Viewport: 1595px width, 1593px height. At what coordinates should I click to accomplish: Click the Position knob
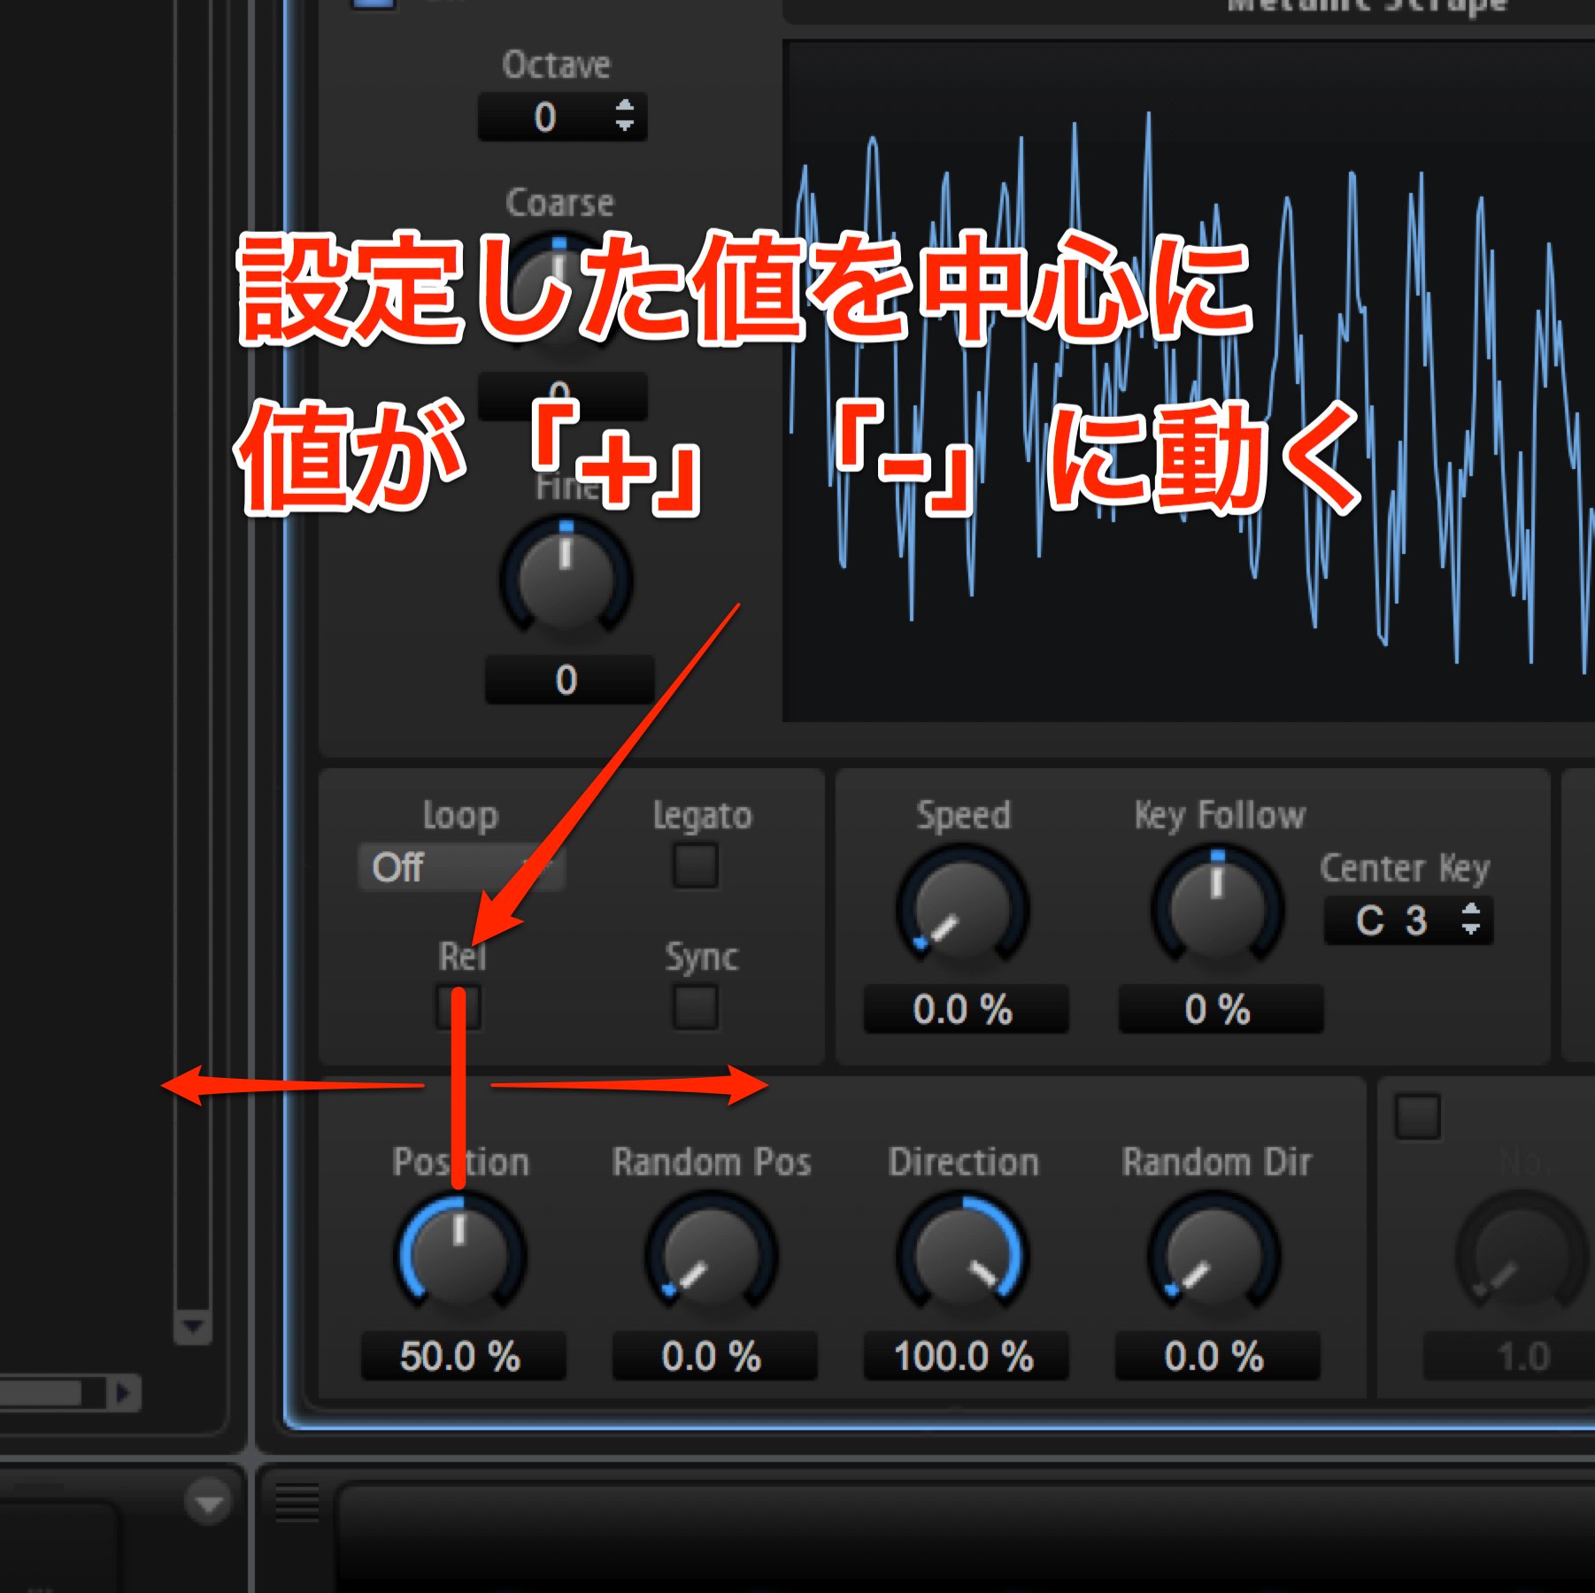[x=459, y=1254]
